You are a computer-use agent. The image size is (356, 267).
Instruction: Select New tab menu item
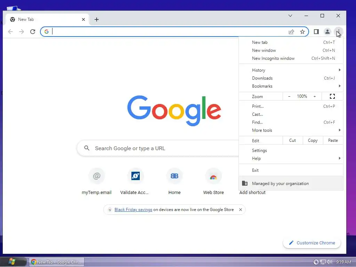(291, 42)
